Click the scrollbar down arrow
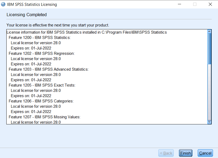Image resolution: width=218 pixels, height=158 pixels. pyautogui.click(x=209, y=122)
